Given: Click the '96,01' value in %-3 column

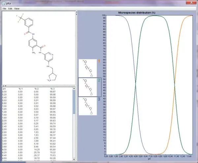Looking at the screenshot, I should (53, 141).
